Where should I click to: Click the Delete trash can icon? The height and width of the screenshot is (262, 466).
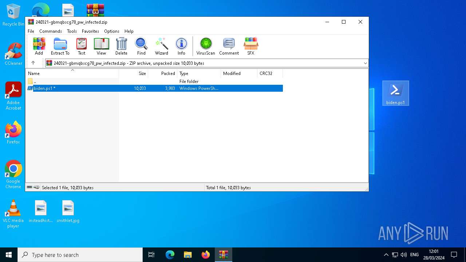tap(121, 46)
